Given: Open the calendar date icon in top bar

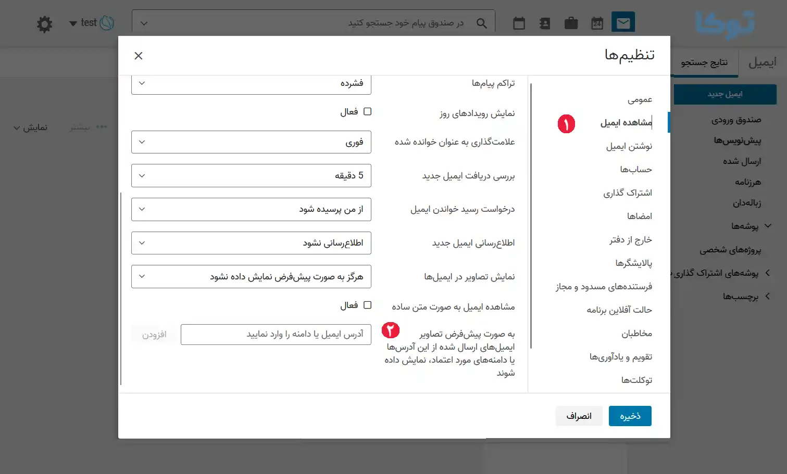Looking at the screenshot, I should pos(597,23).
